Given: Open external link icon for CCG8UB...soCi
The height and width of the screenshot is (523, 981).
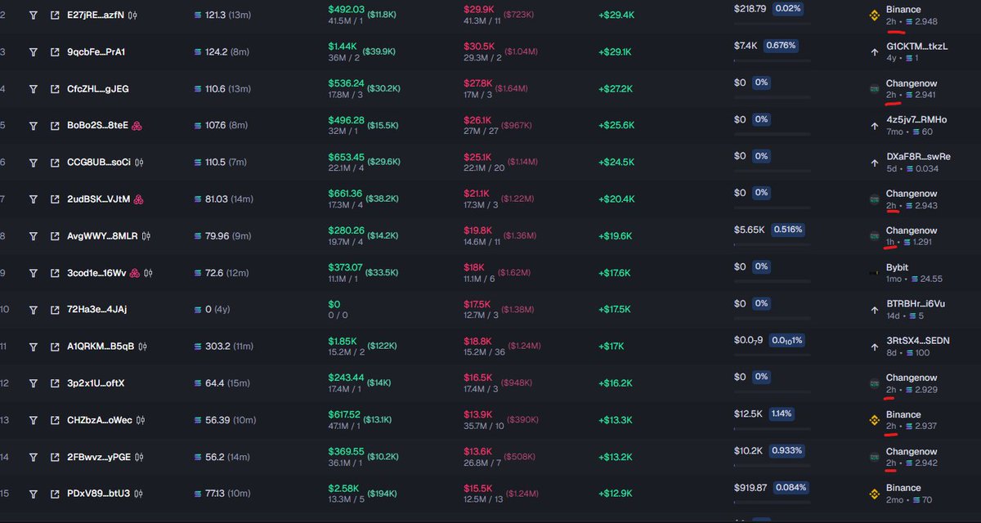Looking at the screenshot, I should pos(55,162).
